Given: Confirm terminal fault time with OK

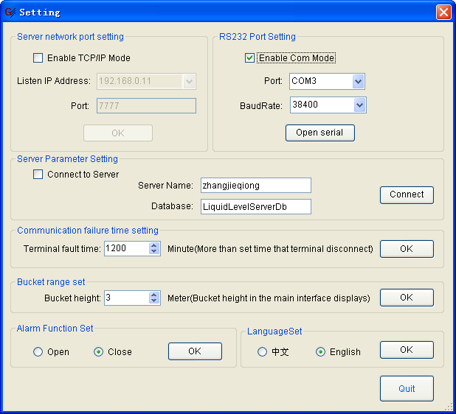Looking at the screenshot, I should tap(407, 249).
